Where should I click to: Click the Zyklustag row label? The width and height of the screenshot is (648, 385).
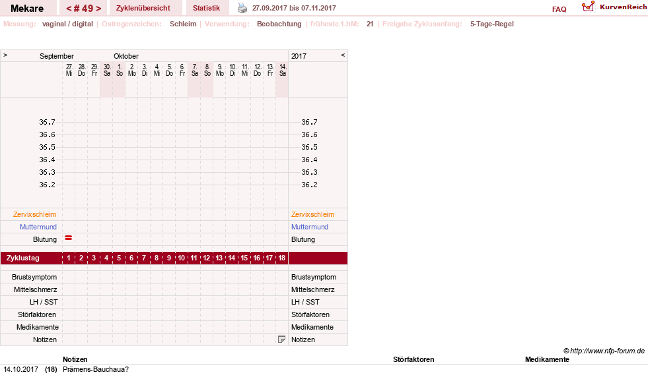tap(23, 258)
